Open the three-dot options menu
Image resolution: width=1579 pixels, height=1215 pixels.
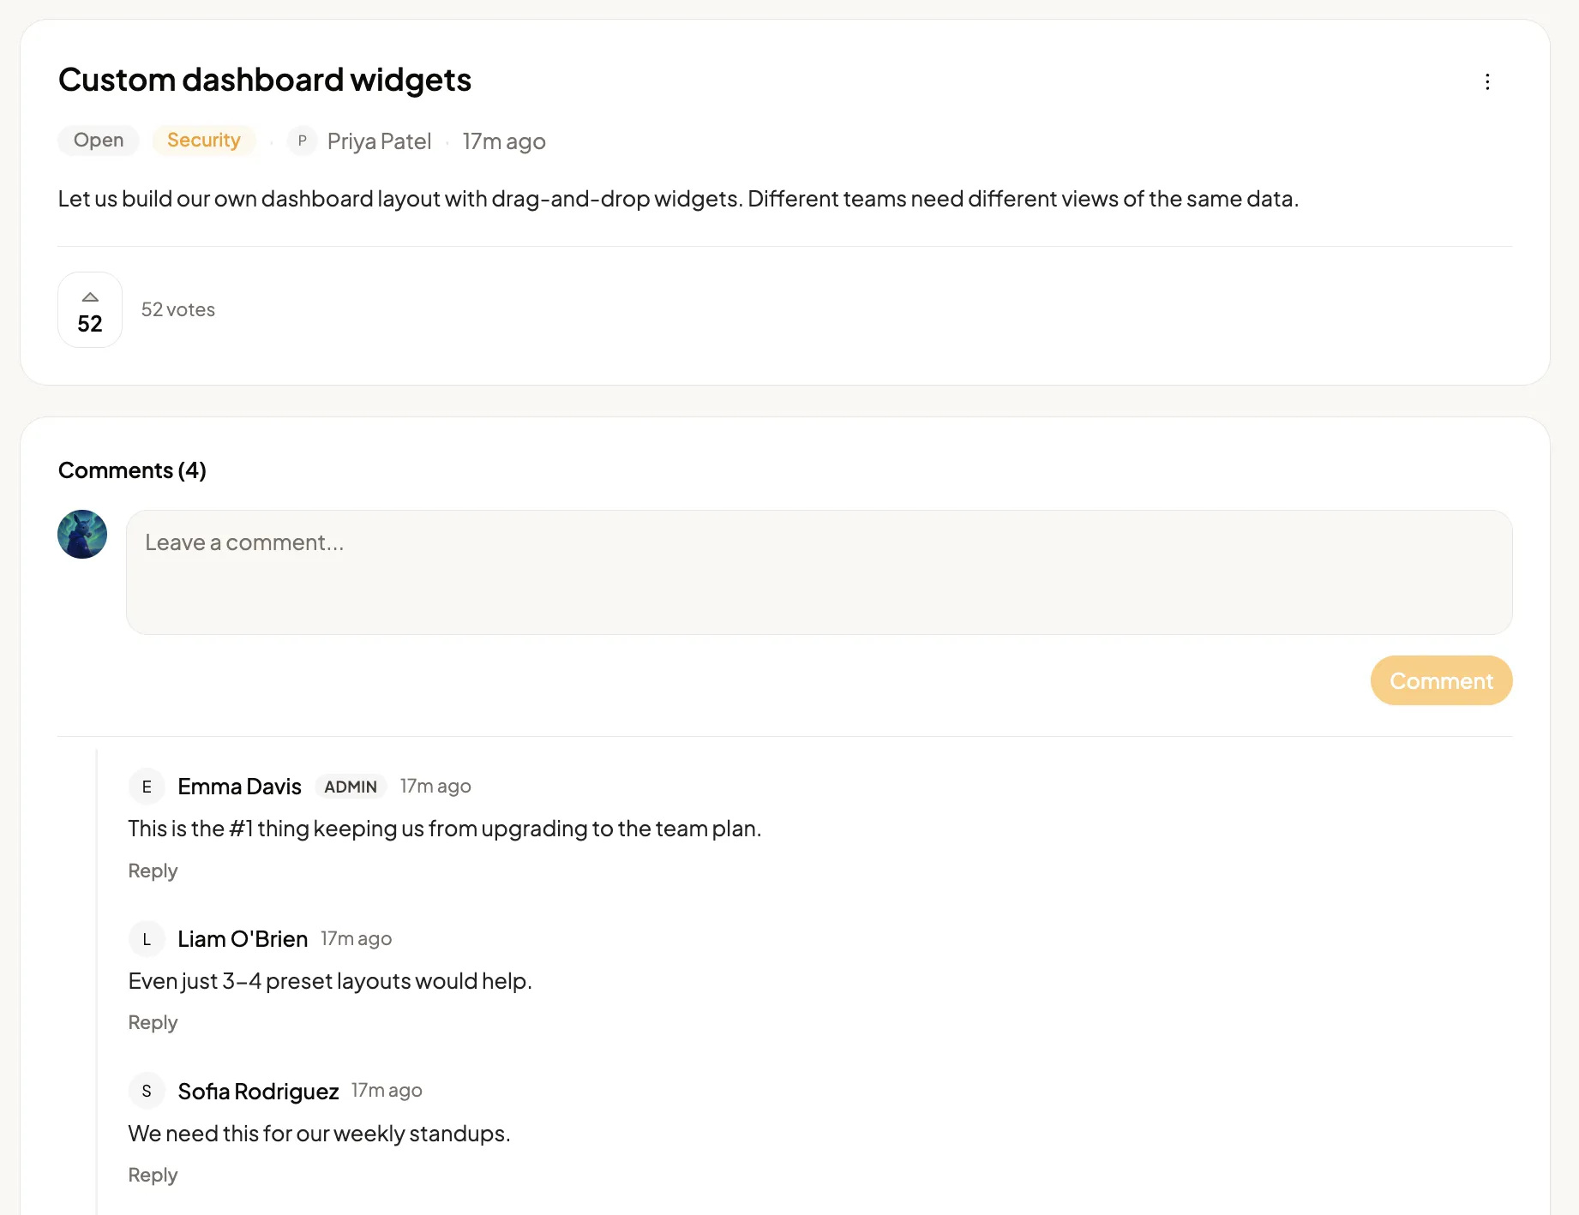click(x=1487, y=81)
